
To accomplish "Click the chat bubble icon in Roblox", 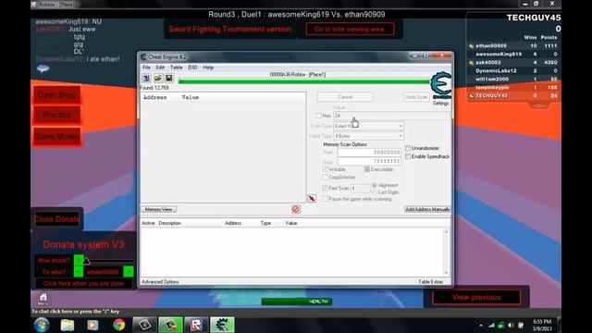I will tap(43, 68).
